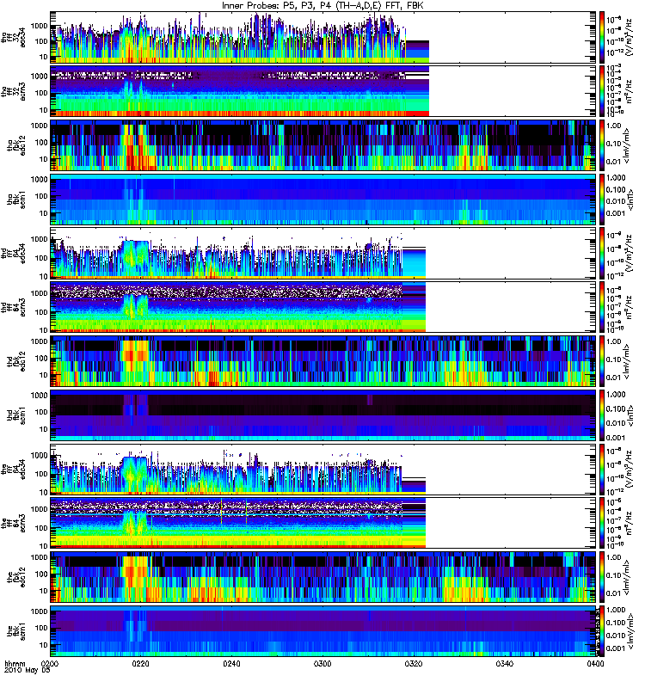Select the tha fff 32 edc34 spectrogram panel
The image size is (645, 688).
323,37
